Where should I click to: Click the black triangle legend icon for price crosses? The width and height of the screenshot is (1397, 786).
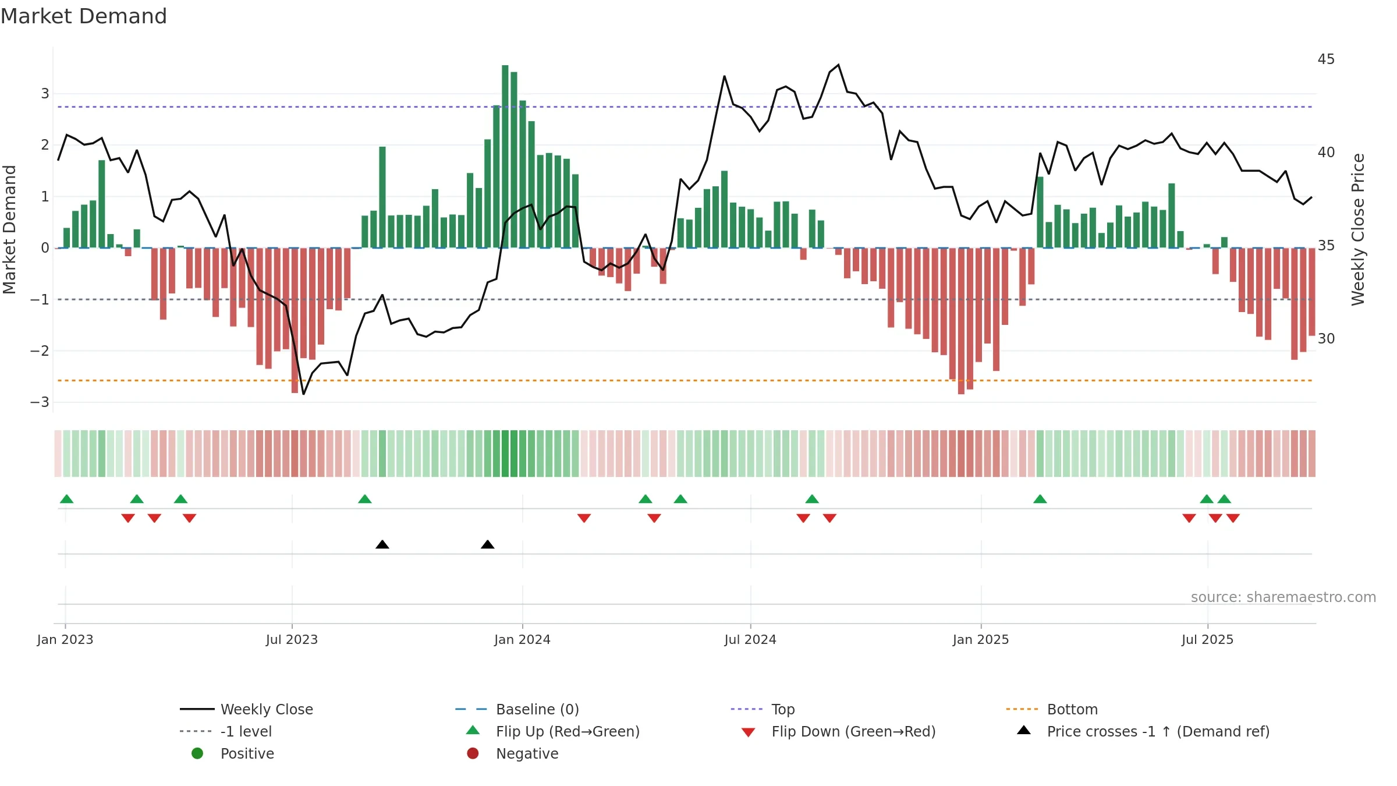[x=1024, y=730]
